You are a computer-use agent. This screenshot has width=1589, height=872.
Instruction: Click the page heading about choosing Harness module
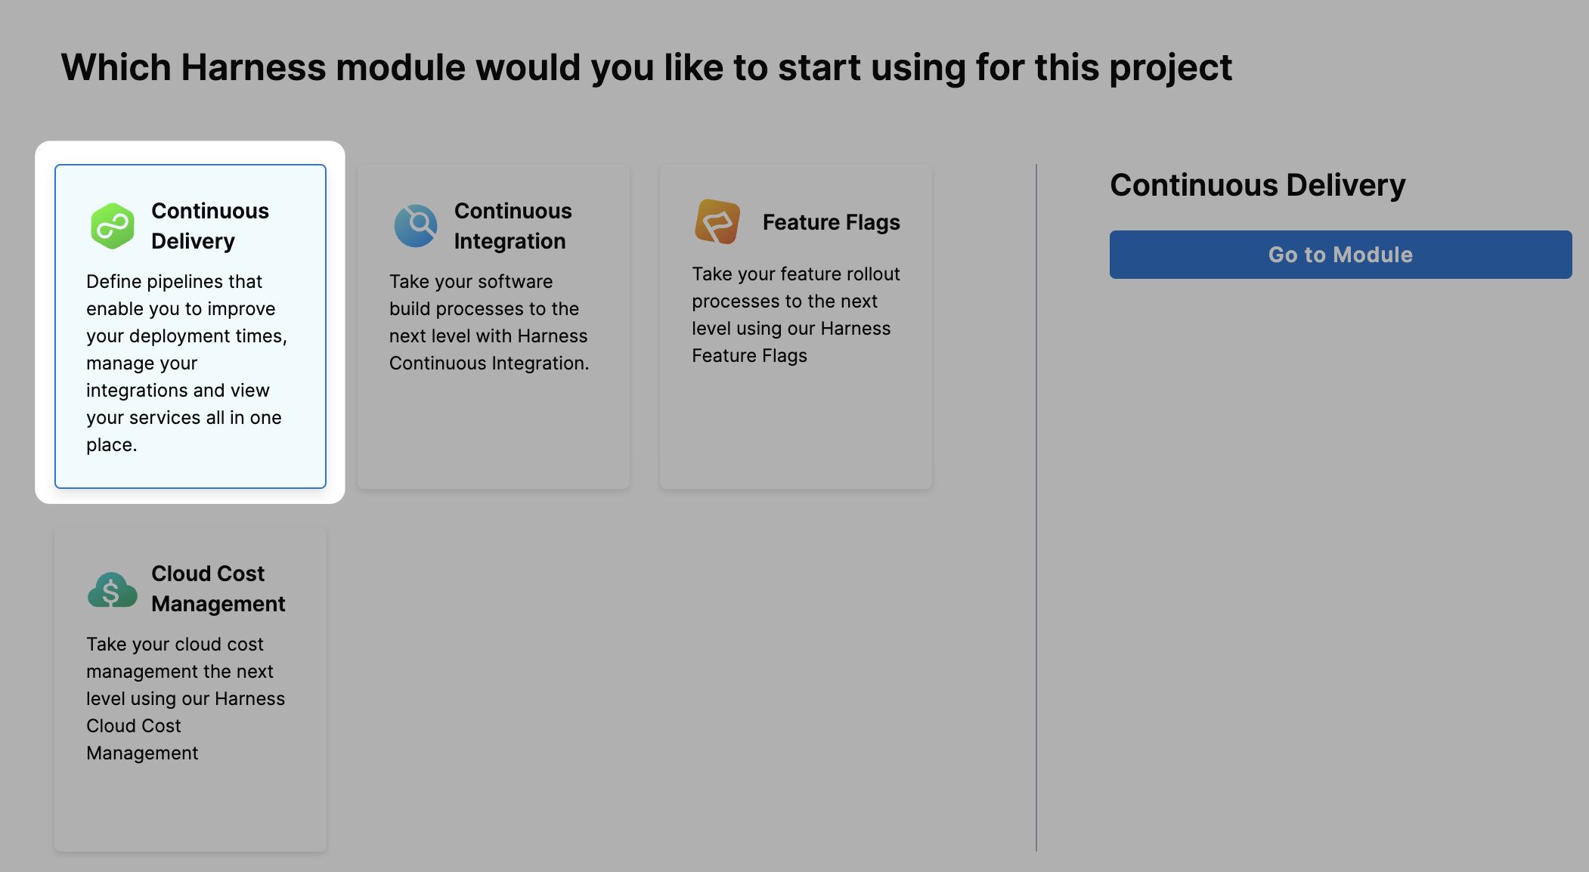(x=647, y=66)
